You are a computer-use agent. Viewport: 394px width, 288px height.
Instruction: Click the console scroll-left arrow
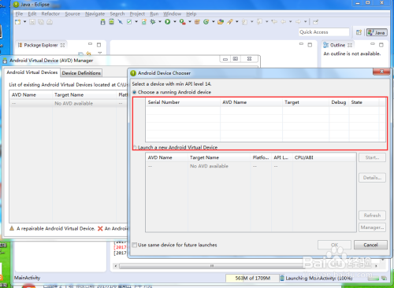(x=116, y=266)
